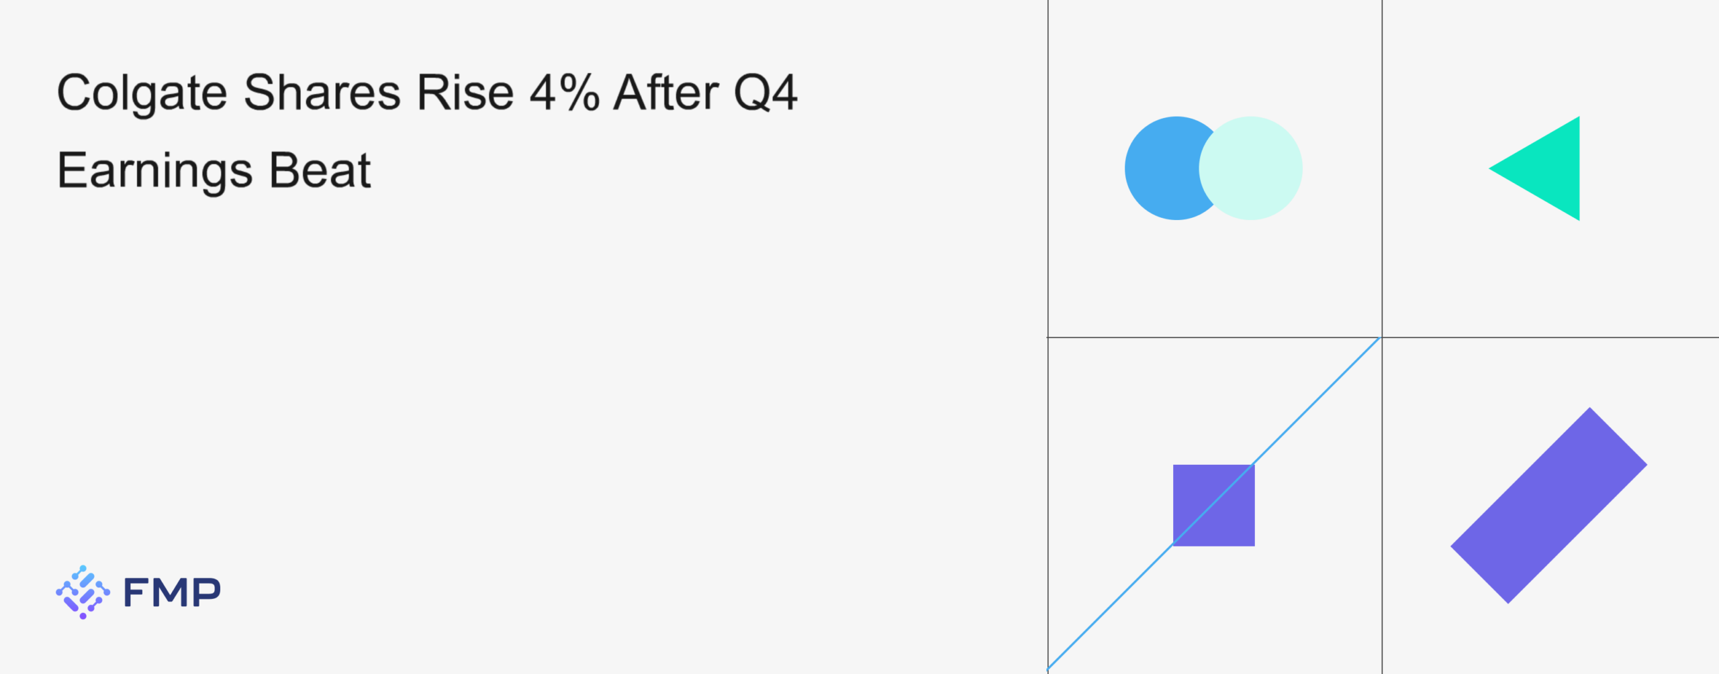Click the letter "F" in FMP
1719x674 pixels.
(137, 593)
